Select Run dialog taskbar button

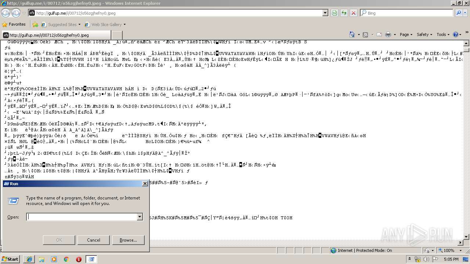91,259
